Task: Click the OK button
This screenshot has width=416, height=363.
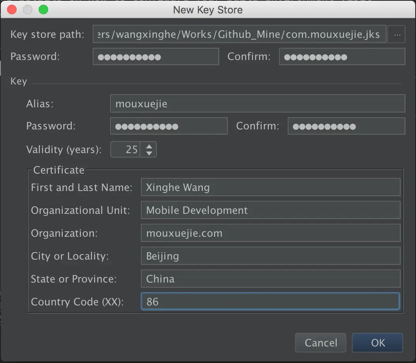Action: point(377,342)
